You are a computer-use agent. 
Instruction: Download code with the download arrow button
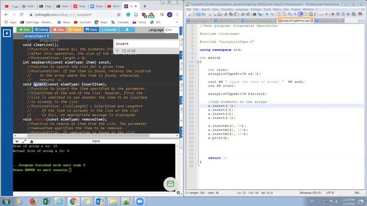pos(127,30)
